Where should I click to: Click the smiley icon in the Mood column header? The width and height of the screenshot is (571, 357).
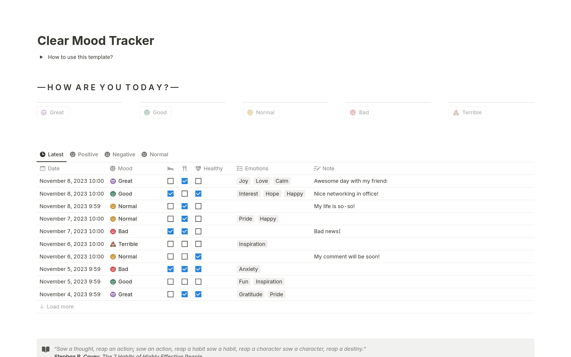(113, 169)
